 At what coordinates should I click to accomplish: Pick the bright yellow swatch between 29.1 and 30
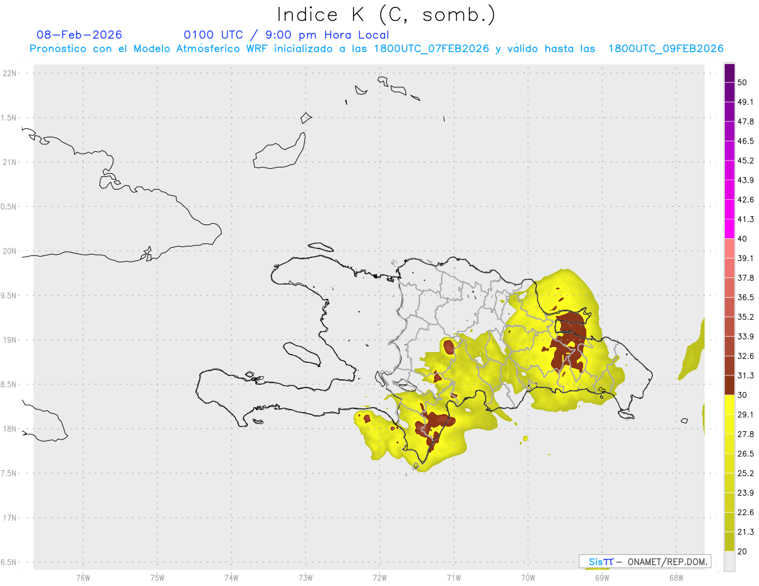[x=729, y=405]
